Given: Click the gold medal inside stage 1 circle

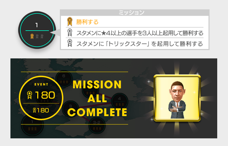Looking at the screenshot, I should (x=32, y=36).
